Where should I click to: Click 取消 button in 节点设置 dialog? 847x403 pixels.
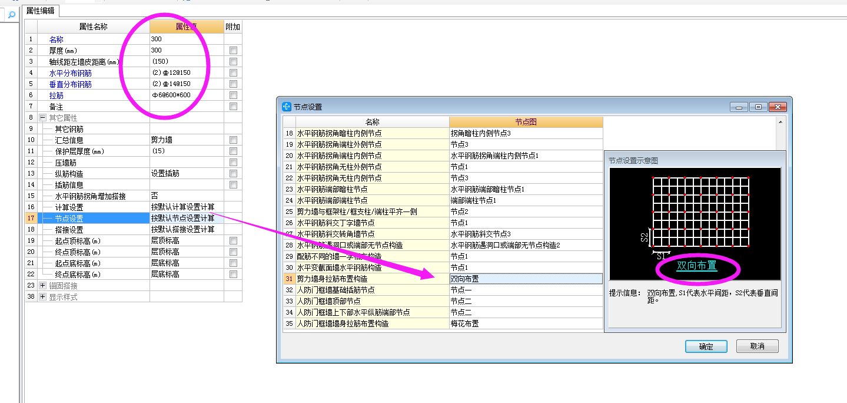click(x=758, y=346)
